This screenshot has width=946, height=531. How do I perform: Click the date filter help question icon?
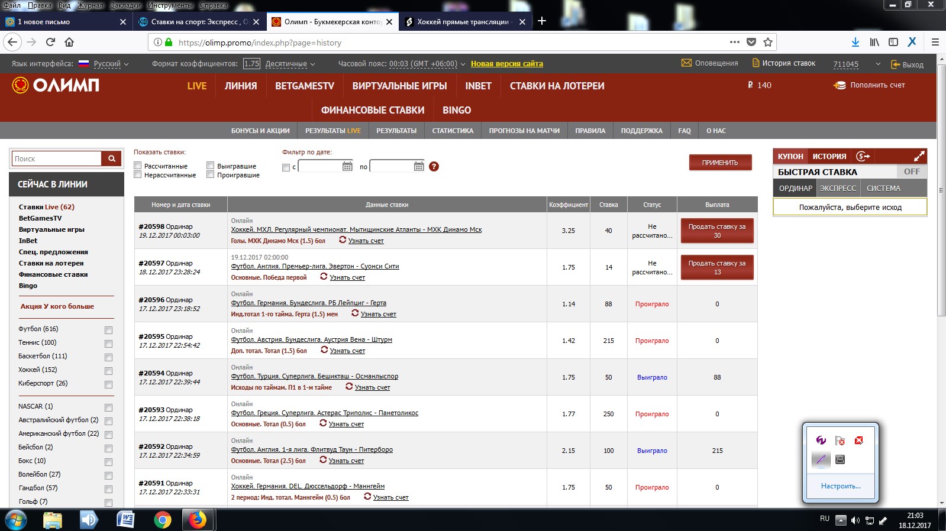(434, 166)
